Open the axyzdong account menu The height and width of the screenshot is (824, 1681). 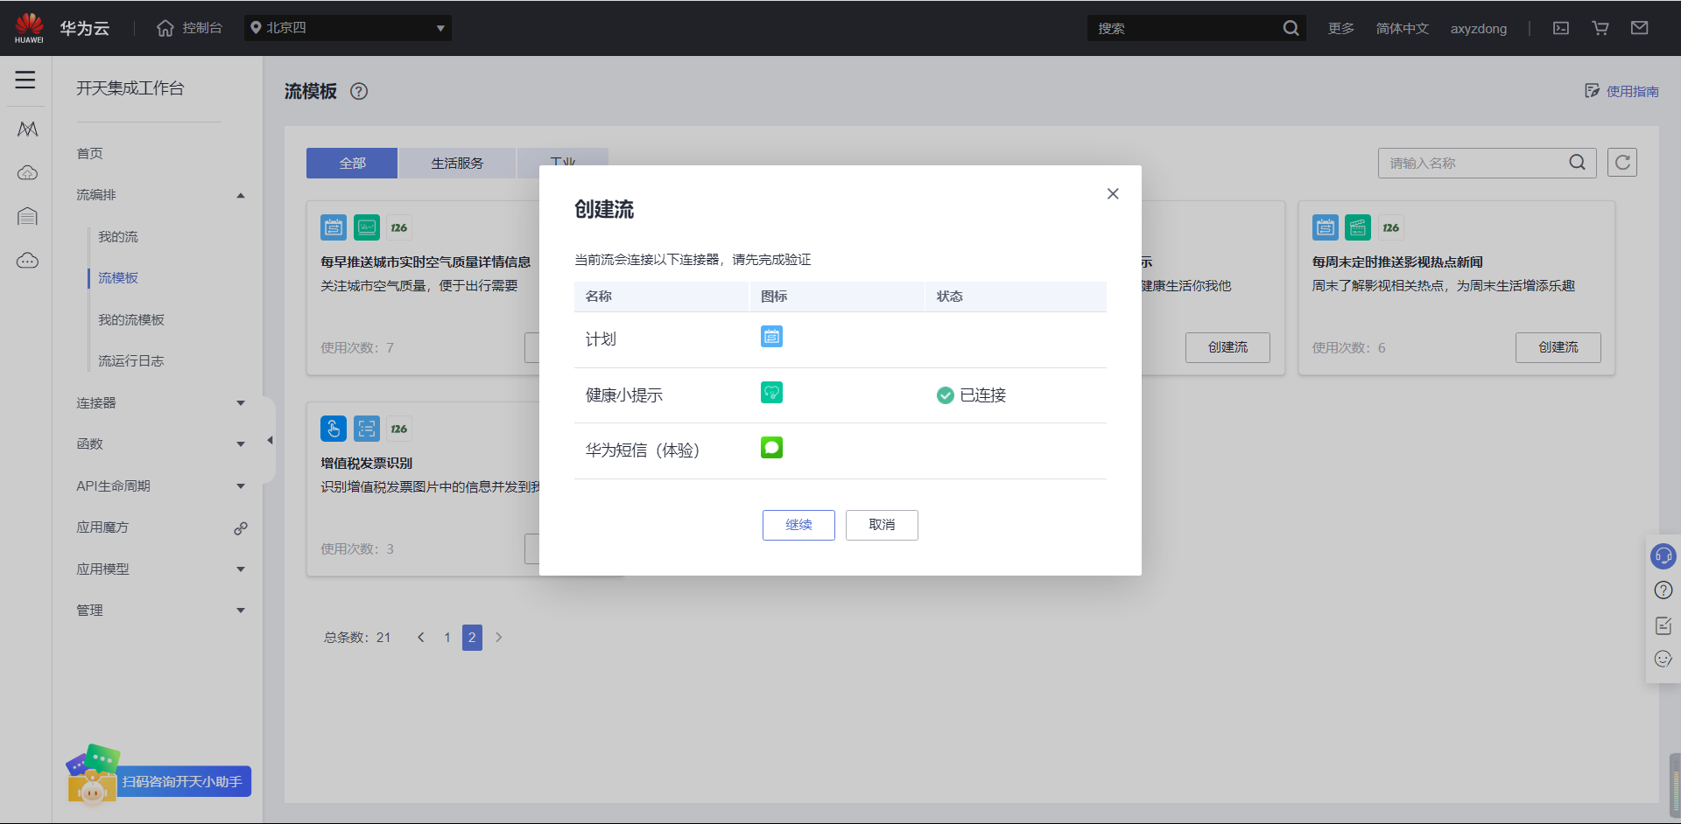pyautogui.click(x=1479, y=28)
